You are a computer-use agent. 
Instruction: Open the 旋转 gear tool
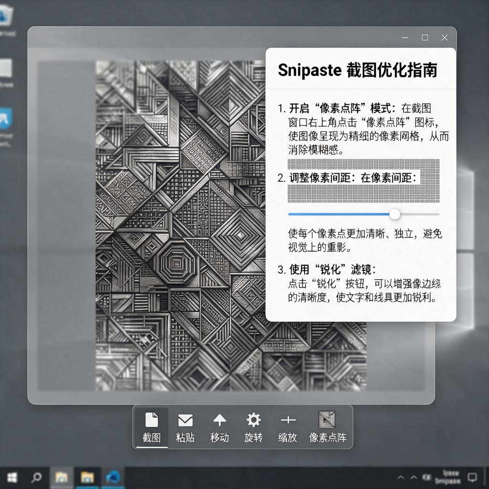tap(254, 427)
